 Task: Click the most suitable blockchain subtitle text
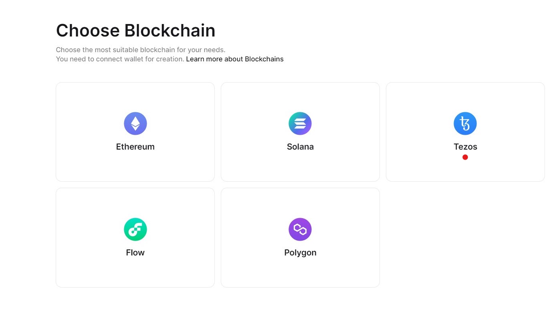click(141, 50)
